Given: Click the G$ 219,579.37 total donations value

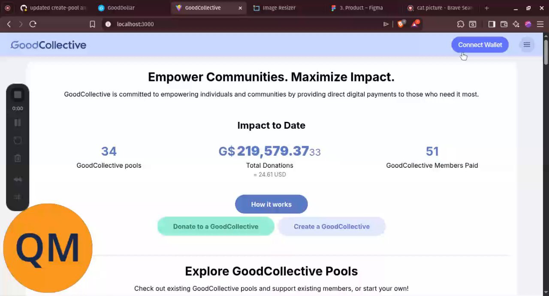Looking at the screenshot, I should pos(270,151).
